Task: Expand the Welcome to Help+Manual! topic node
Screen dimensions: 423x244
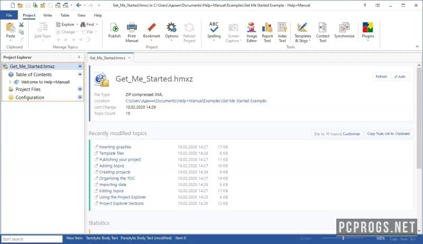Action: coord(10,82)
